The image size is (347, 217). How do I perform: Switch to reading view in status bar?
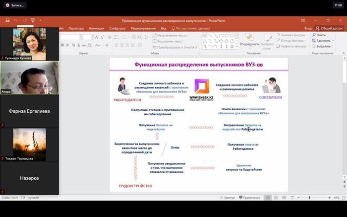(x=283, y=198)
